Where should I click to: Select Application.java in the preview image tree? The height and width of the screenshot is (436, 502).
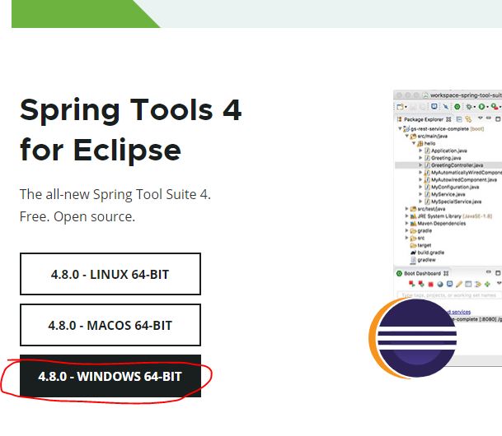(x=449, y=151)
